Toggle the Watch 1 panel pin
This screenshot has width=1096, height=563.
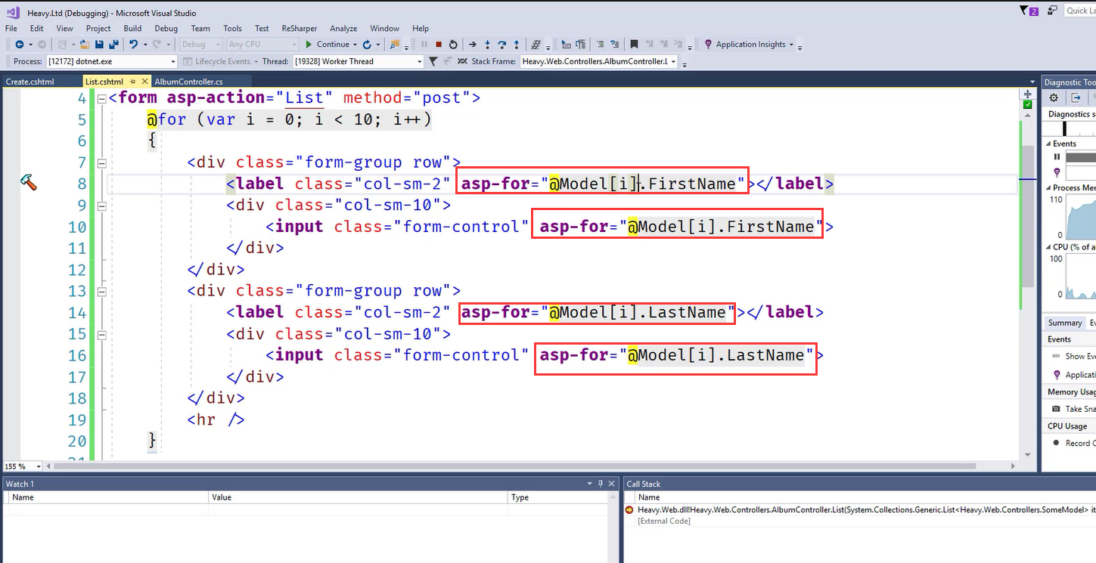click(x=601, y=484)
